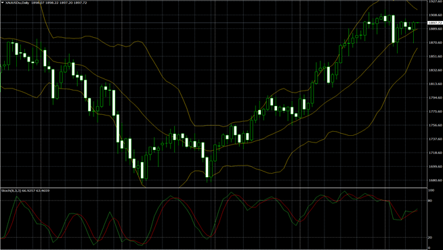
Task: Click the tallest white candle near 1908 high
Action: [394, 29]
